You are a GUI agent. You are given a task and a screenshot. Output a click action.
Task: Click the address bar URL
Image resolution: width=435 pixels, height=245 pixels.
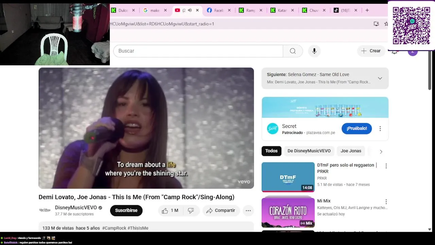coord(162,24)
